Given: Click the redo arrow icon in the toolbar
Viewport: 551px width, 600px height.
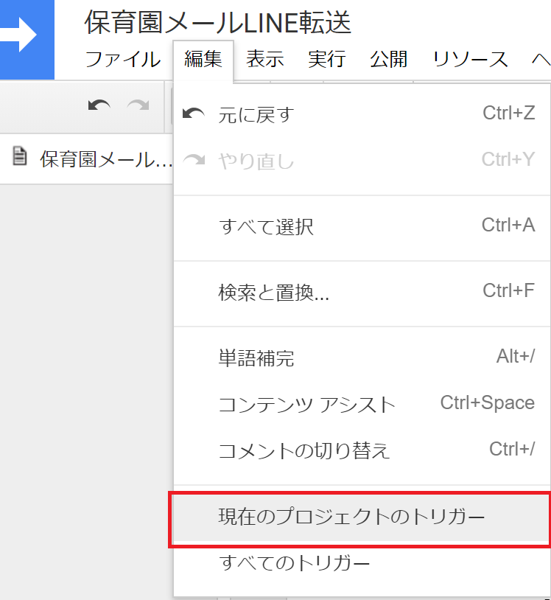Looking at the screenshot, I should point(138,105).
